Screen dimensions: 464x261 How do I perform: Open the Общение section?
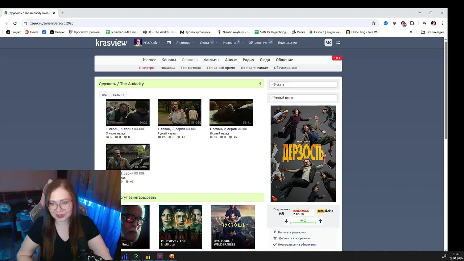point(285,60)
